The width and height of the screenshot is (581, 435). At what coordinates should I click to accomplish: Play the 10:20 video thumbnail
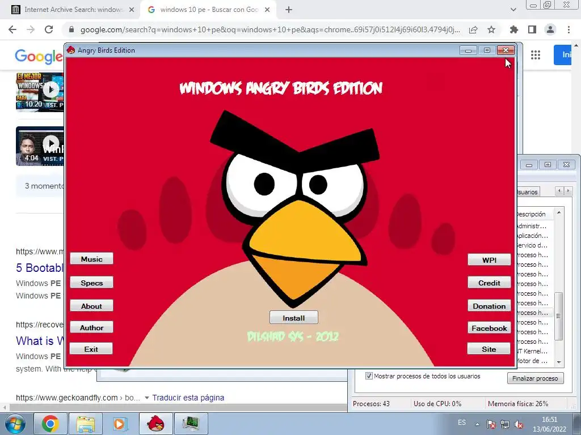(40, 91)
